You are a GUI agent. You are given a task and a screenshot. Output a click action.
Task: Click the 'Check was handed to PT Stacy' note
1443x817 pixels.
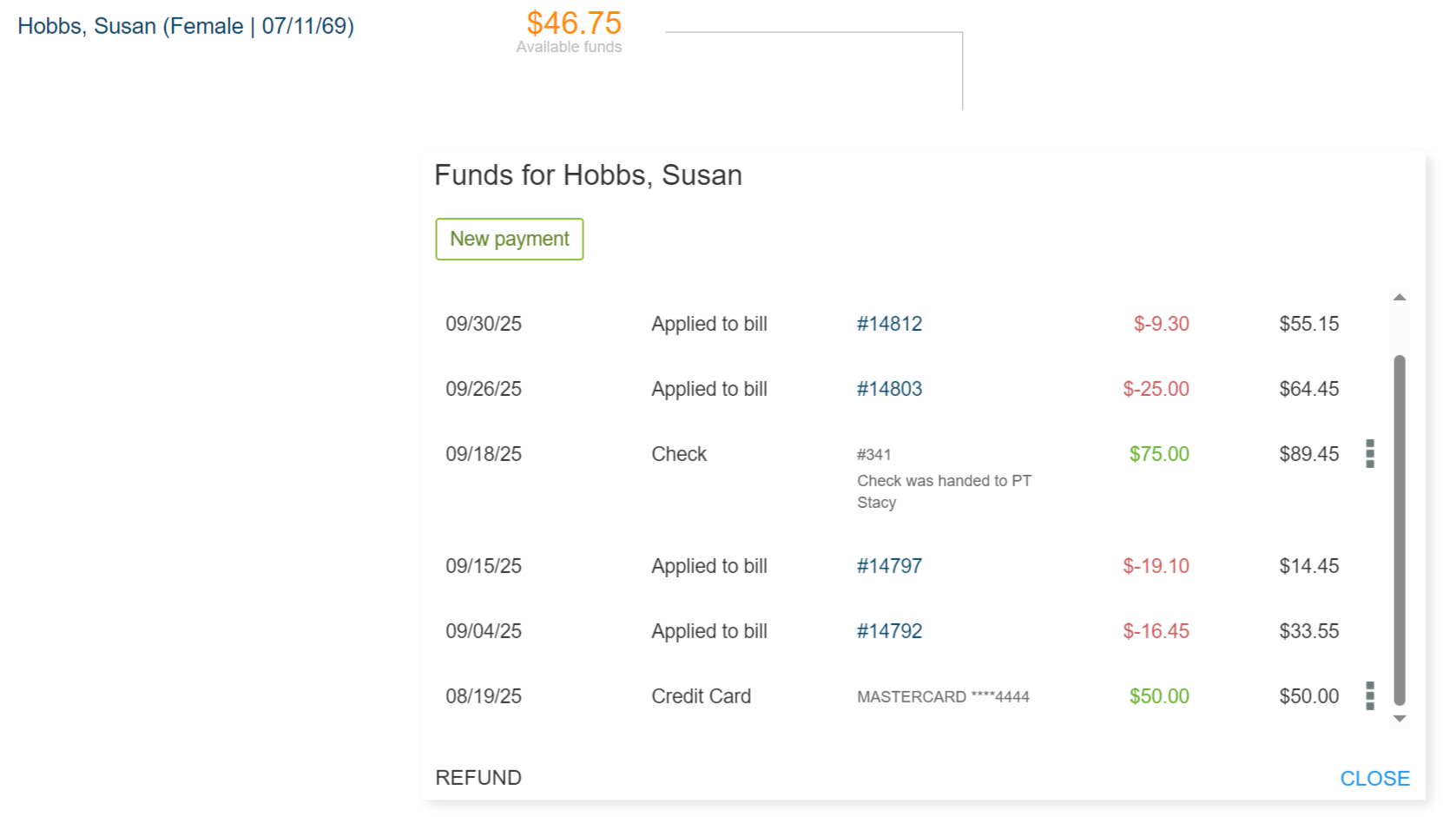coord(944,491)
